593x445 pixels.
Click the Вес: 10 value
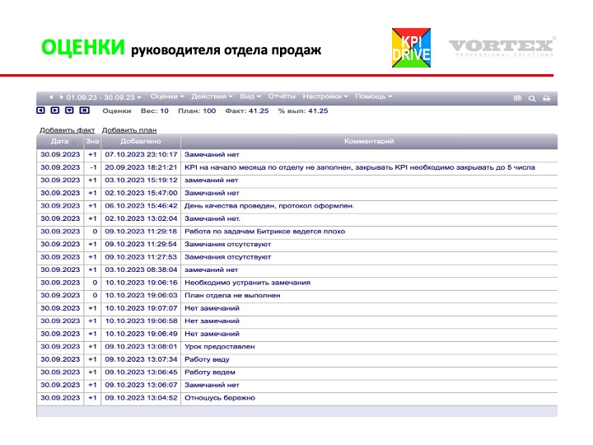[x=154, y=111]
